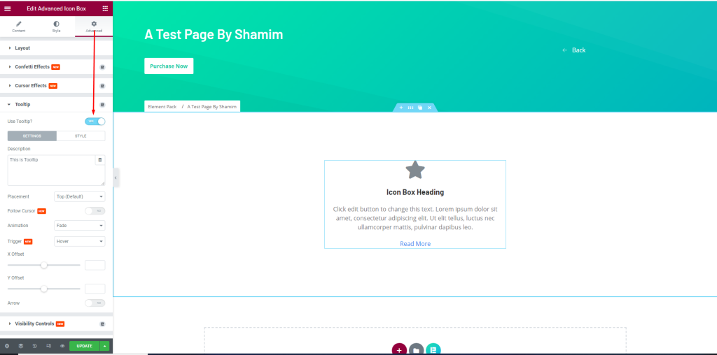Open the Placement dropdown
The image size is (717, 355).
click(x=79, y=196)
